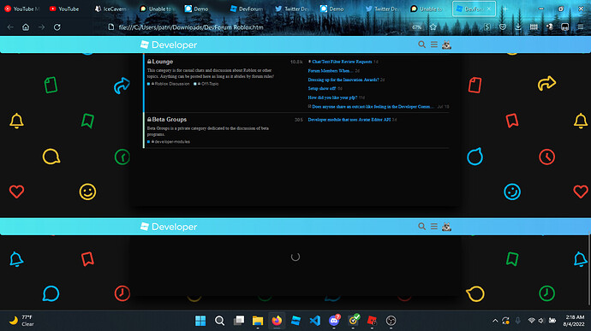Go forward in browser history

click(41, 27)
